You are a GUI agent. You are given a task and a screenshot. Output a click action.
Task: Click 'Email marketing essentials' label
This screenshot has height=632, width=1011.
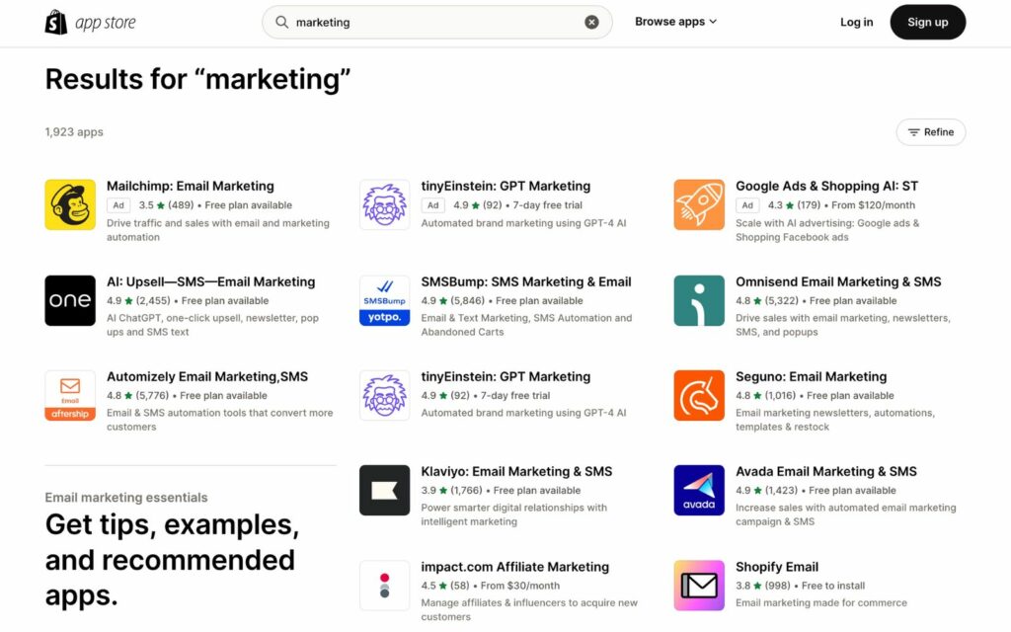tap(126, 498)
